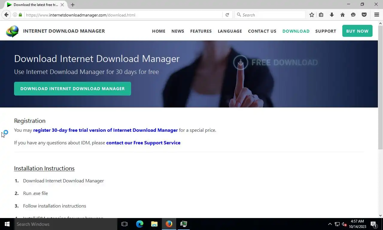Image resolution: width=383 pixels, height=230 pixels.
Task: Click step text Follow installation instructions
Action: point(54,206)
